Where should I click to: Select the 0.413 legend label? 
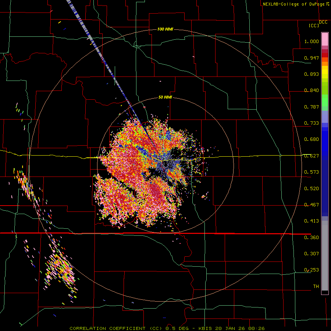pyautogui.click(x=312, y=221)
